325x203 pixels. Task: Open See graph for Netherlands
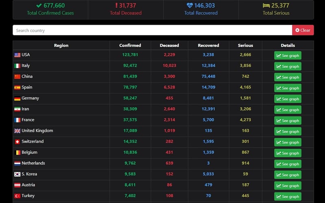point(288,164)
